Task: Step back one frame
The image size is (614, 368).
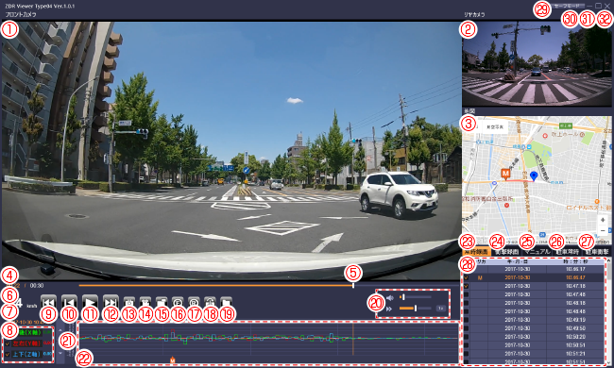Action: tap(69, 302)
